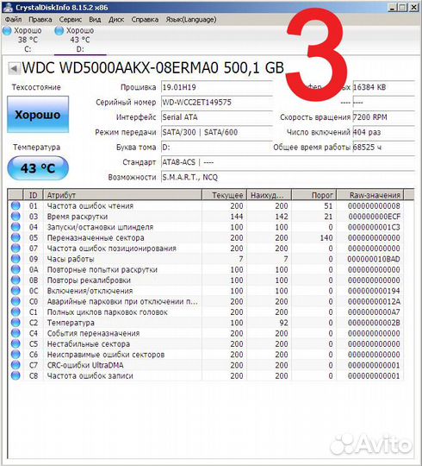Click raw value 000000000ECF
The height and width of the screenshot is (466, 422).
(x=375, y=217)
